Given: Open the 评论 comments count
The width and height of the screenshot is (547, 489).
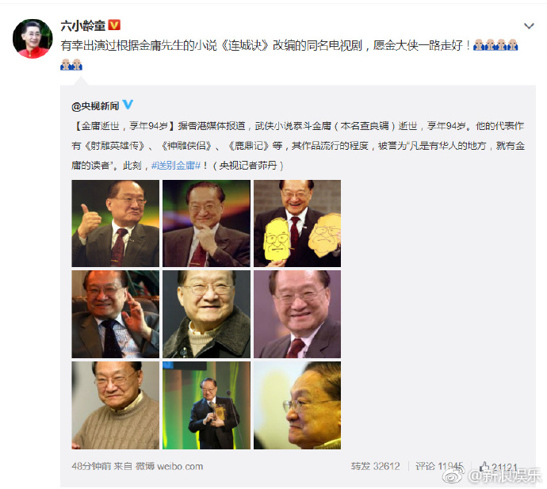Looking at the screenshot, I should [x=439, y=466].
